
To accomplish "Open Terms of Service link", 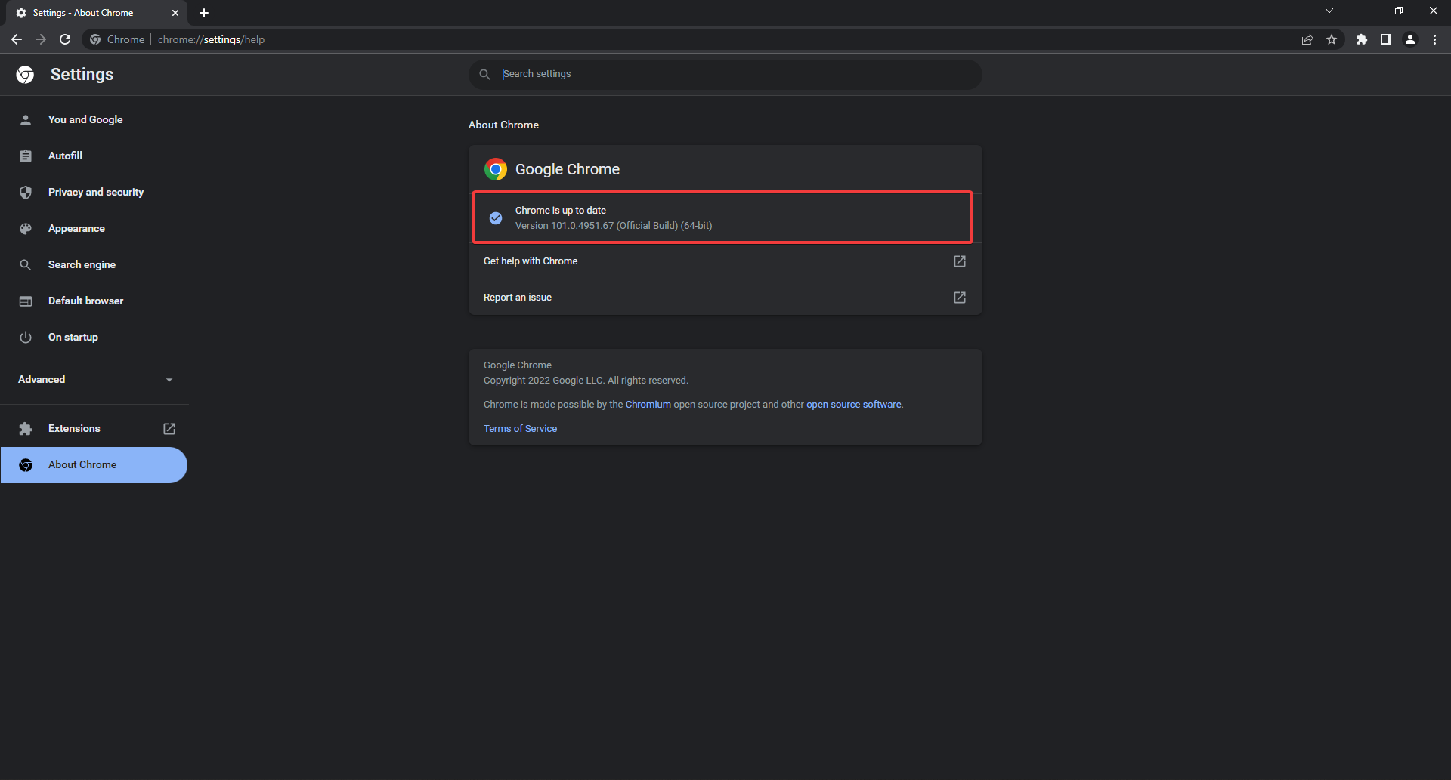I will click(x=520, y=429).
